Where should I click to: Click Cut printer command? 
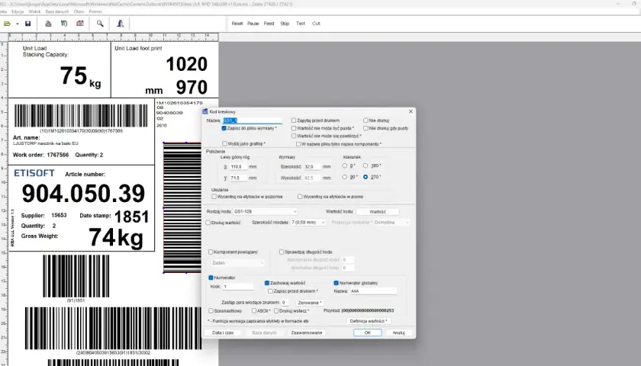point(316,24)
